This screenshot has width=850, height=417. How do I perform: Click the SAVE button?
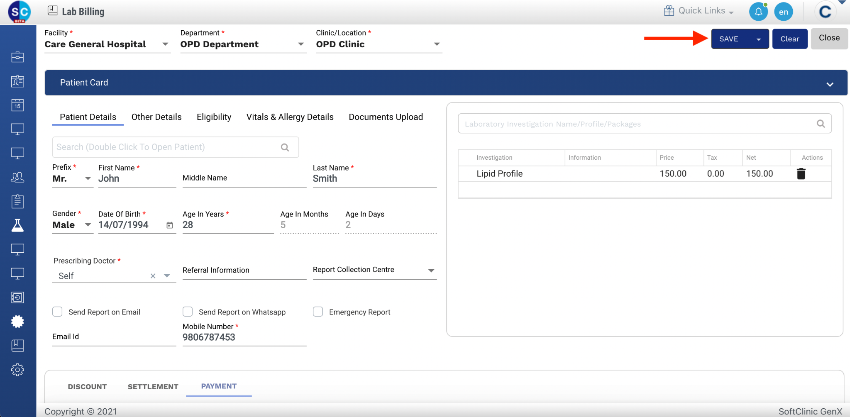(729, 39)
